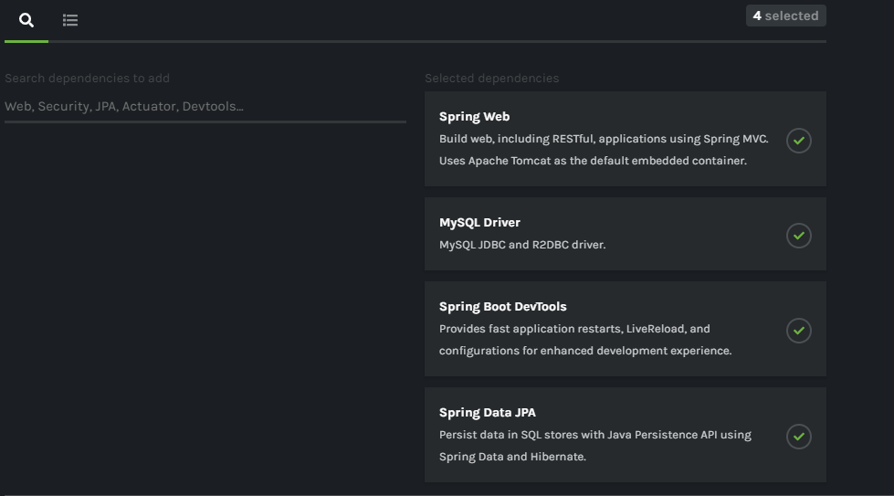Click the 'Selected dependencies' heading
This screenshot has width=894, height=496.
click(492, 79)
